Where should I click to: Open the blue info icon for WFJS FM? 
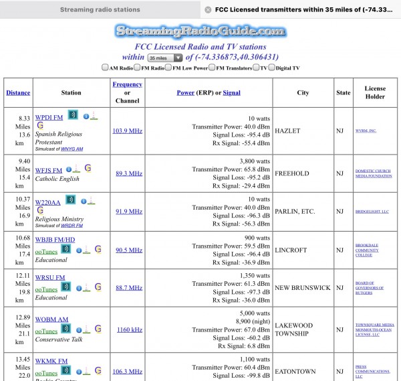[69, 169]
